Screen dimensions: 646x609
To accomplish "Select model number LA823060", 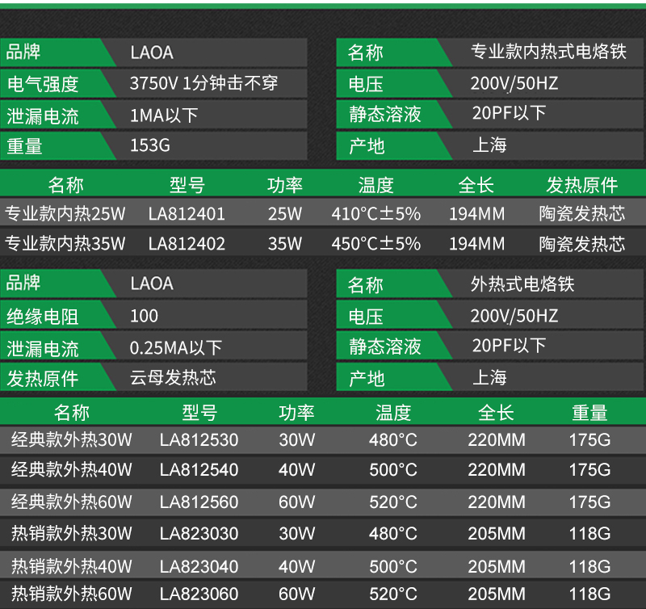I will click(199, 595).
